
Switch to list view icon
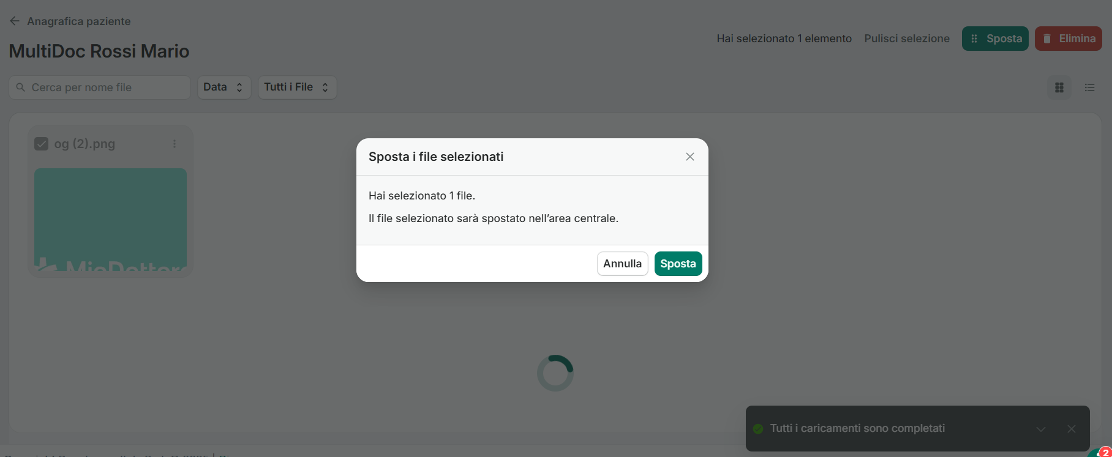pos(1089,87)
